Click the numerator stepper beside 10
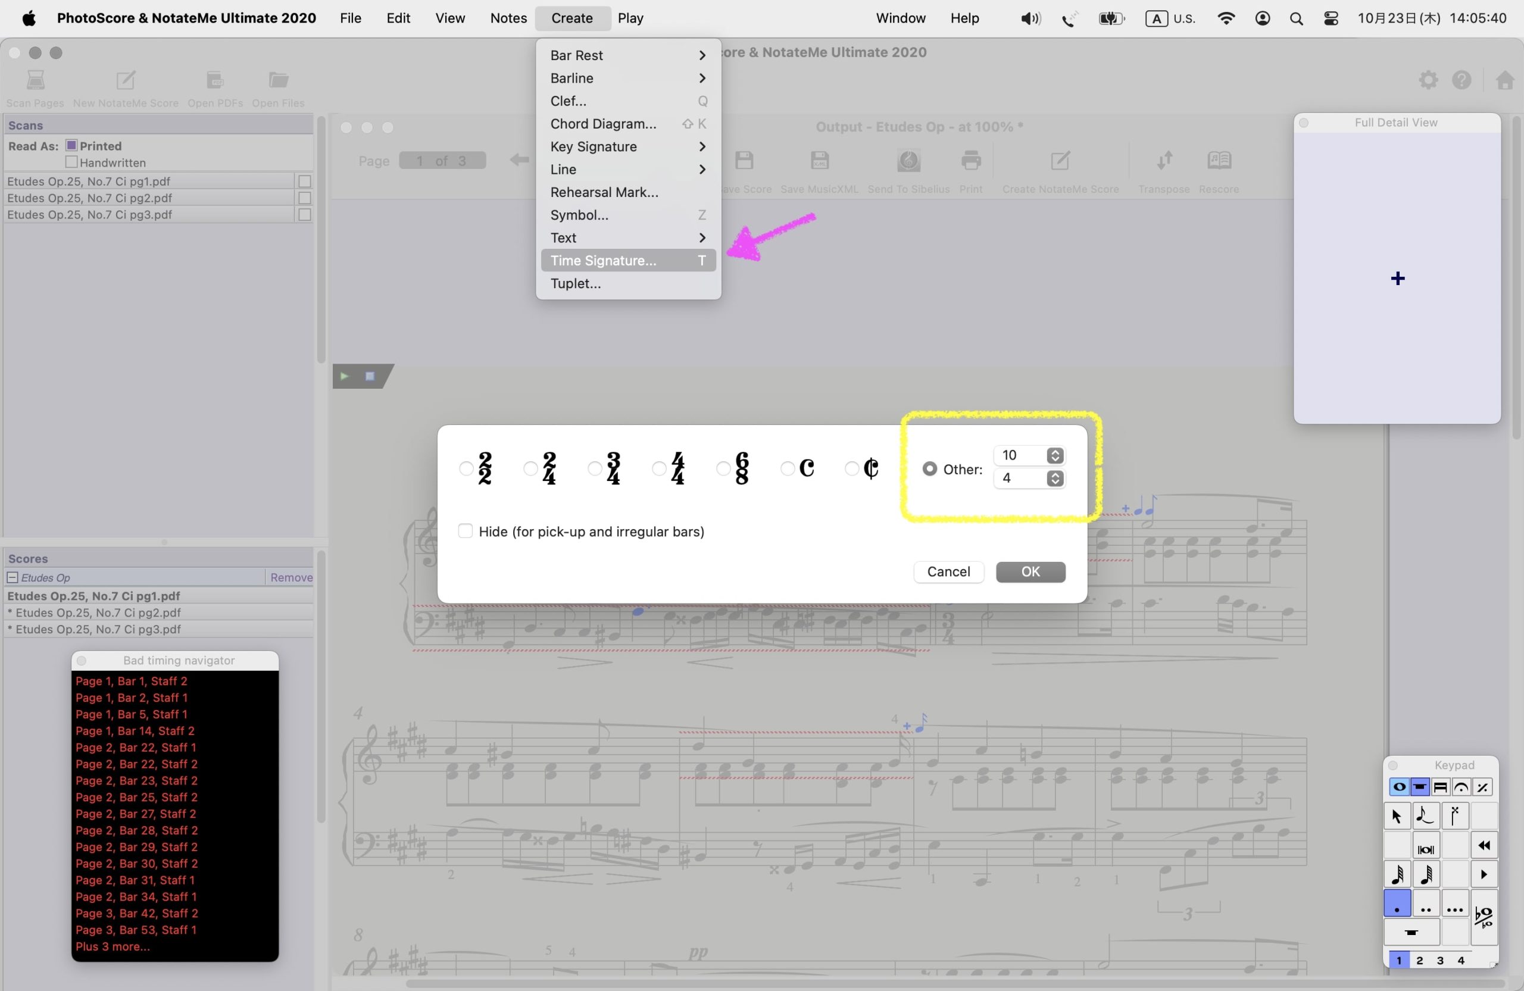This screenshot has width=1524, height=991. point(1055,455)
